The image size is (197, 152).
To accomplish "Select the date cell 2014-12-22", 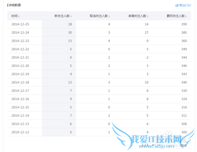I will tap(20, 49).
